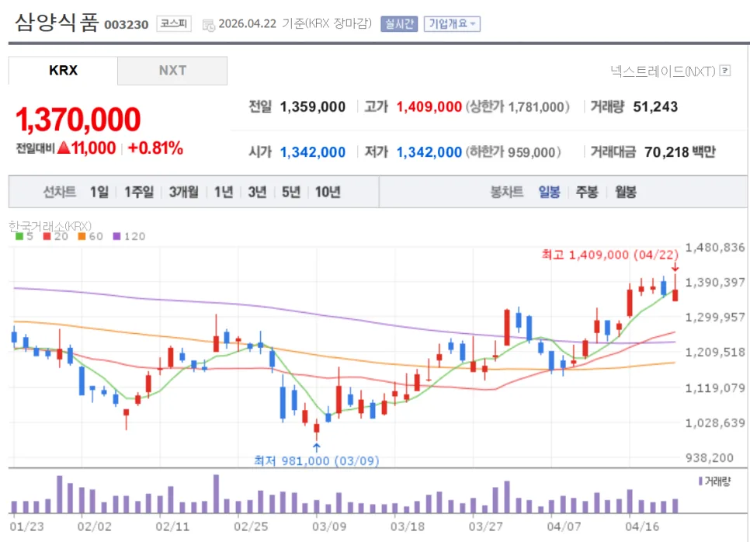This screenshot has height=542, width=750.
Task: Switch to the NXT tab
Action: click(172, 71)
